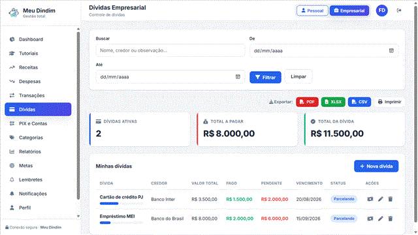
Task: Open Dashboard menu item
Action: 38,39
